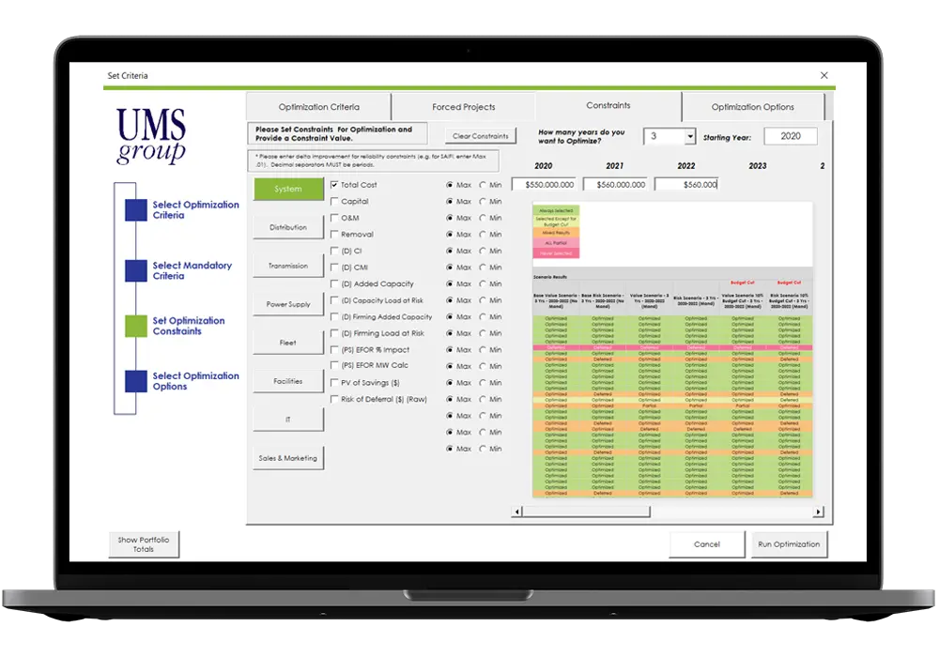Screen dimensions: 939x657
Task: Click the UMS group logo
Action: click(x=151, y=136)
